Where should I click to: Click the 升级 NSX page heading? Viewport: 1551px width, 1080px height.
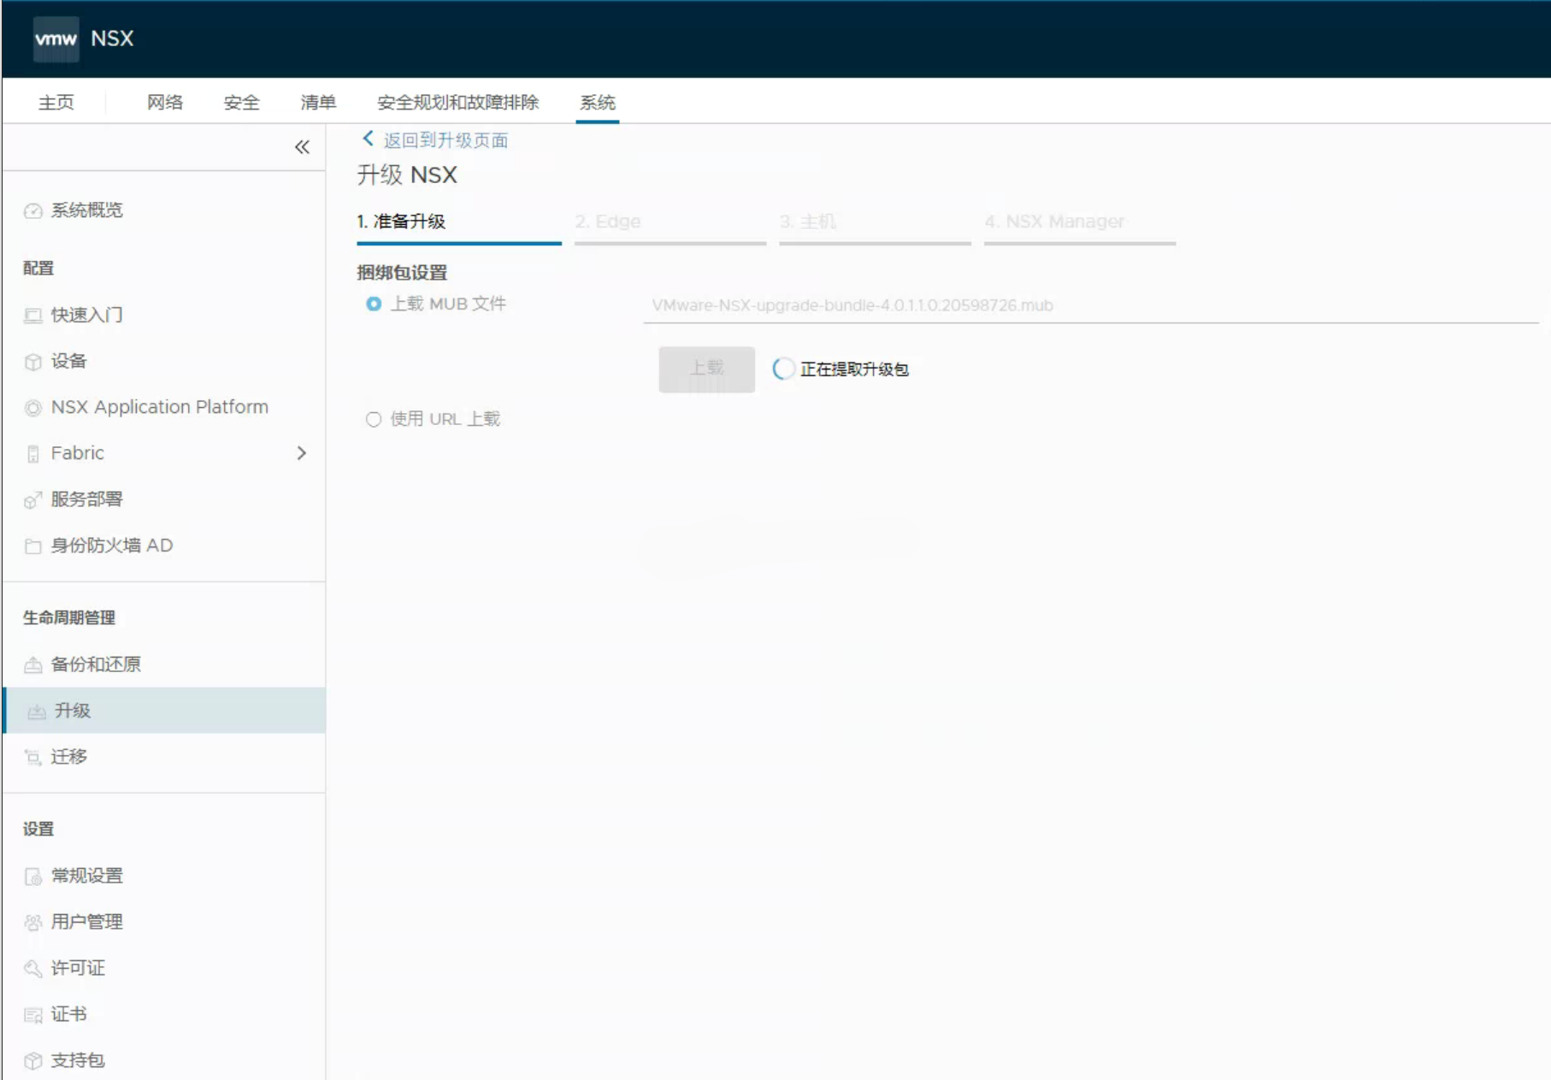coord(407,175)
